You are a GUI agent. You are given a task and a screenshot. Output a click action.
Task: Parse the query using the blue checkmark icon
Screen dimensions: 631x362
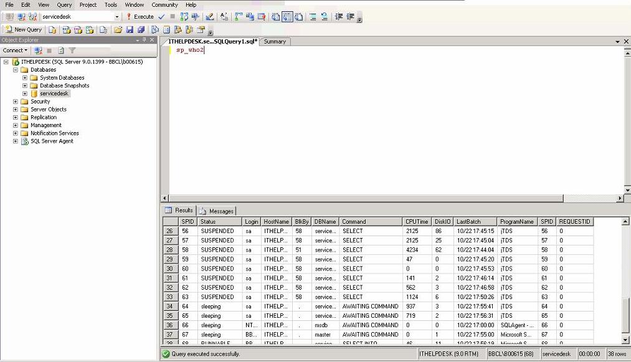[x=161, y=16]
